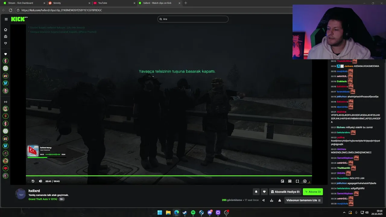Open the Browse icon in Kick sidebar
386x217 pixels.
(5, 36)
